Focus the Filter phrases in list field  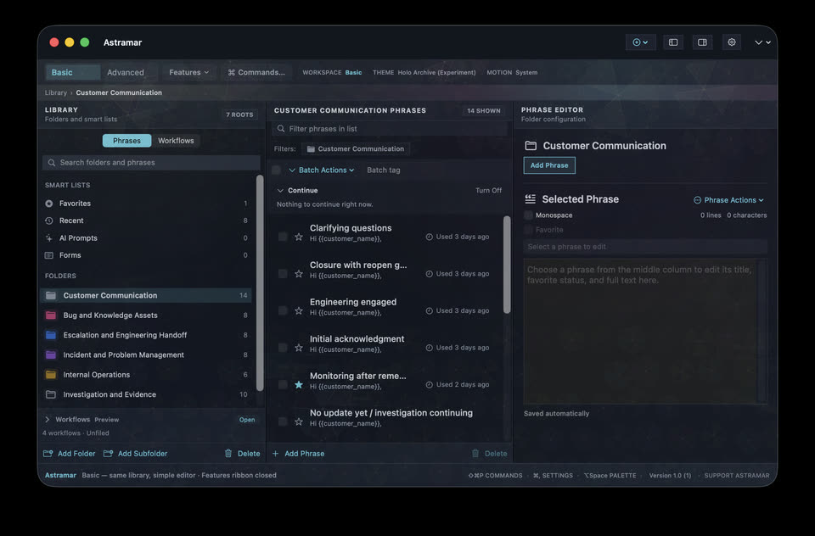(x=390, y=129)
